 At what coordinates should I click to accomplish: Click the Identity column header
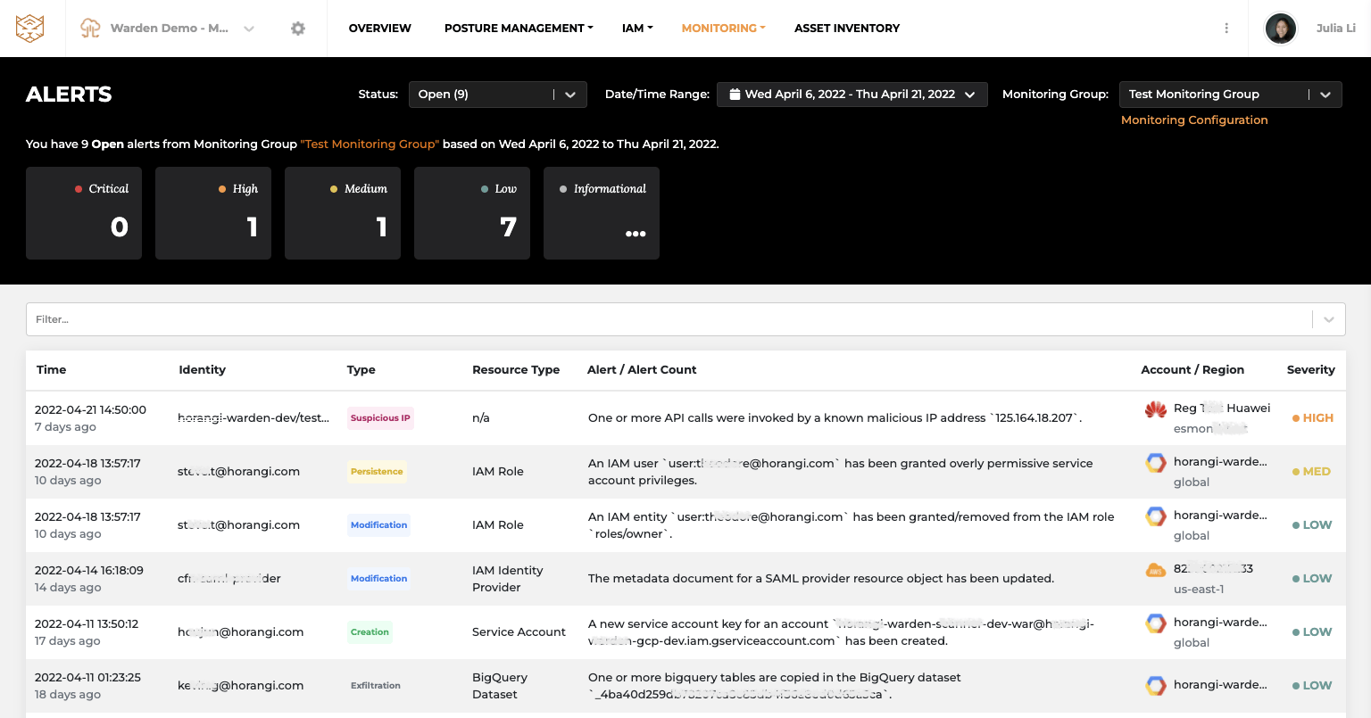[x=202, y=369]
